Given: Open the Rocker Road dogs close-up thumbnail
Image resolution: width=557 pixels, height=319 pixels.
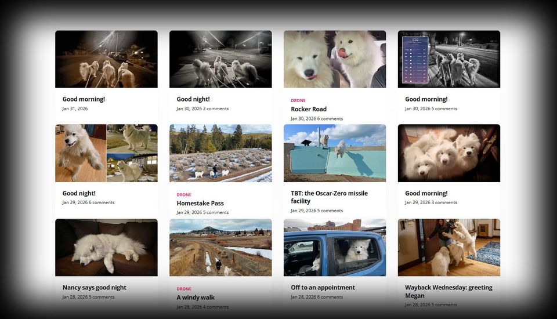Looking at the screenshot, I should click(x=335, y=59).
